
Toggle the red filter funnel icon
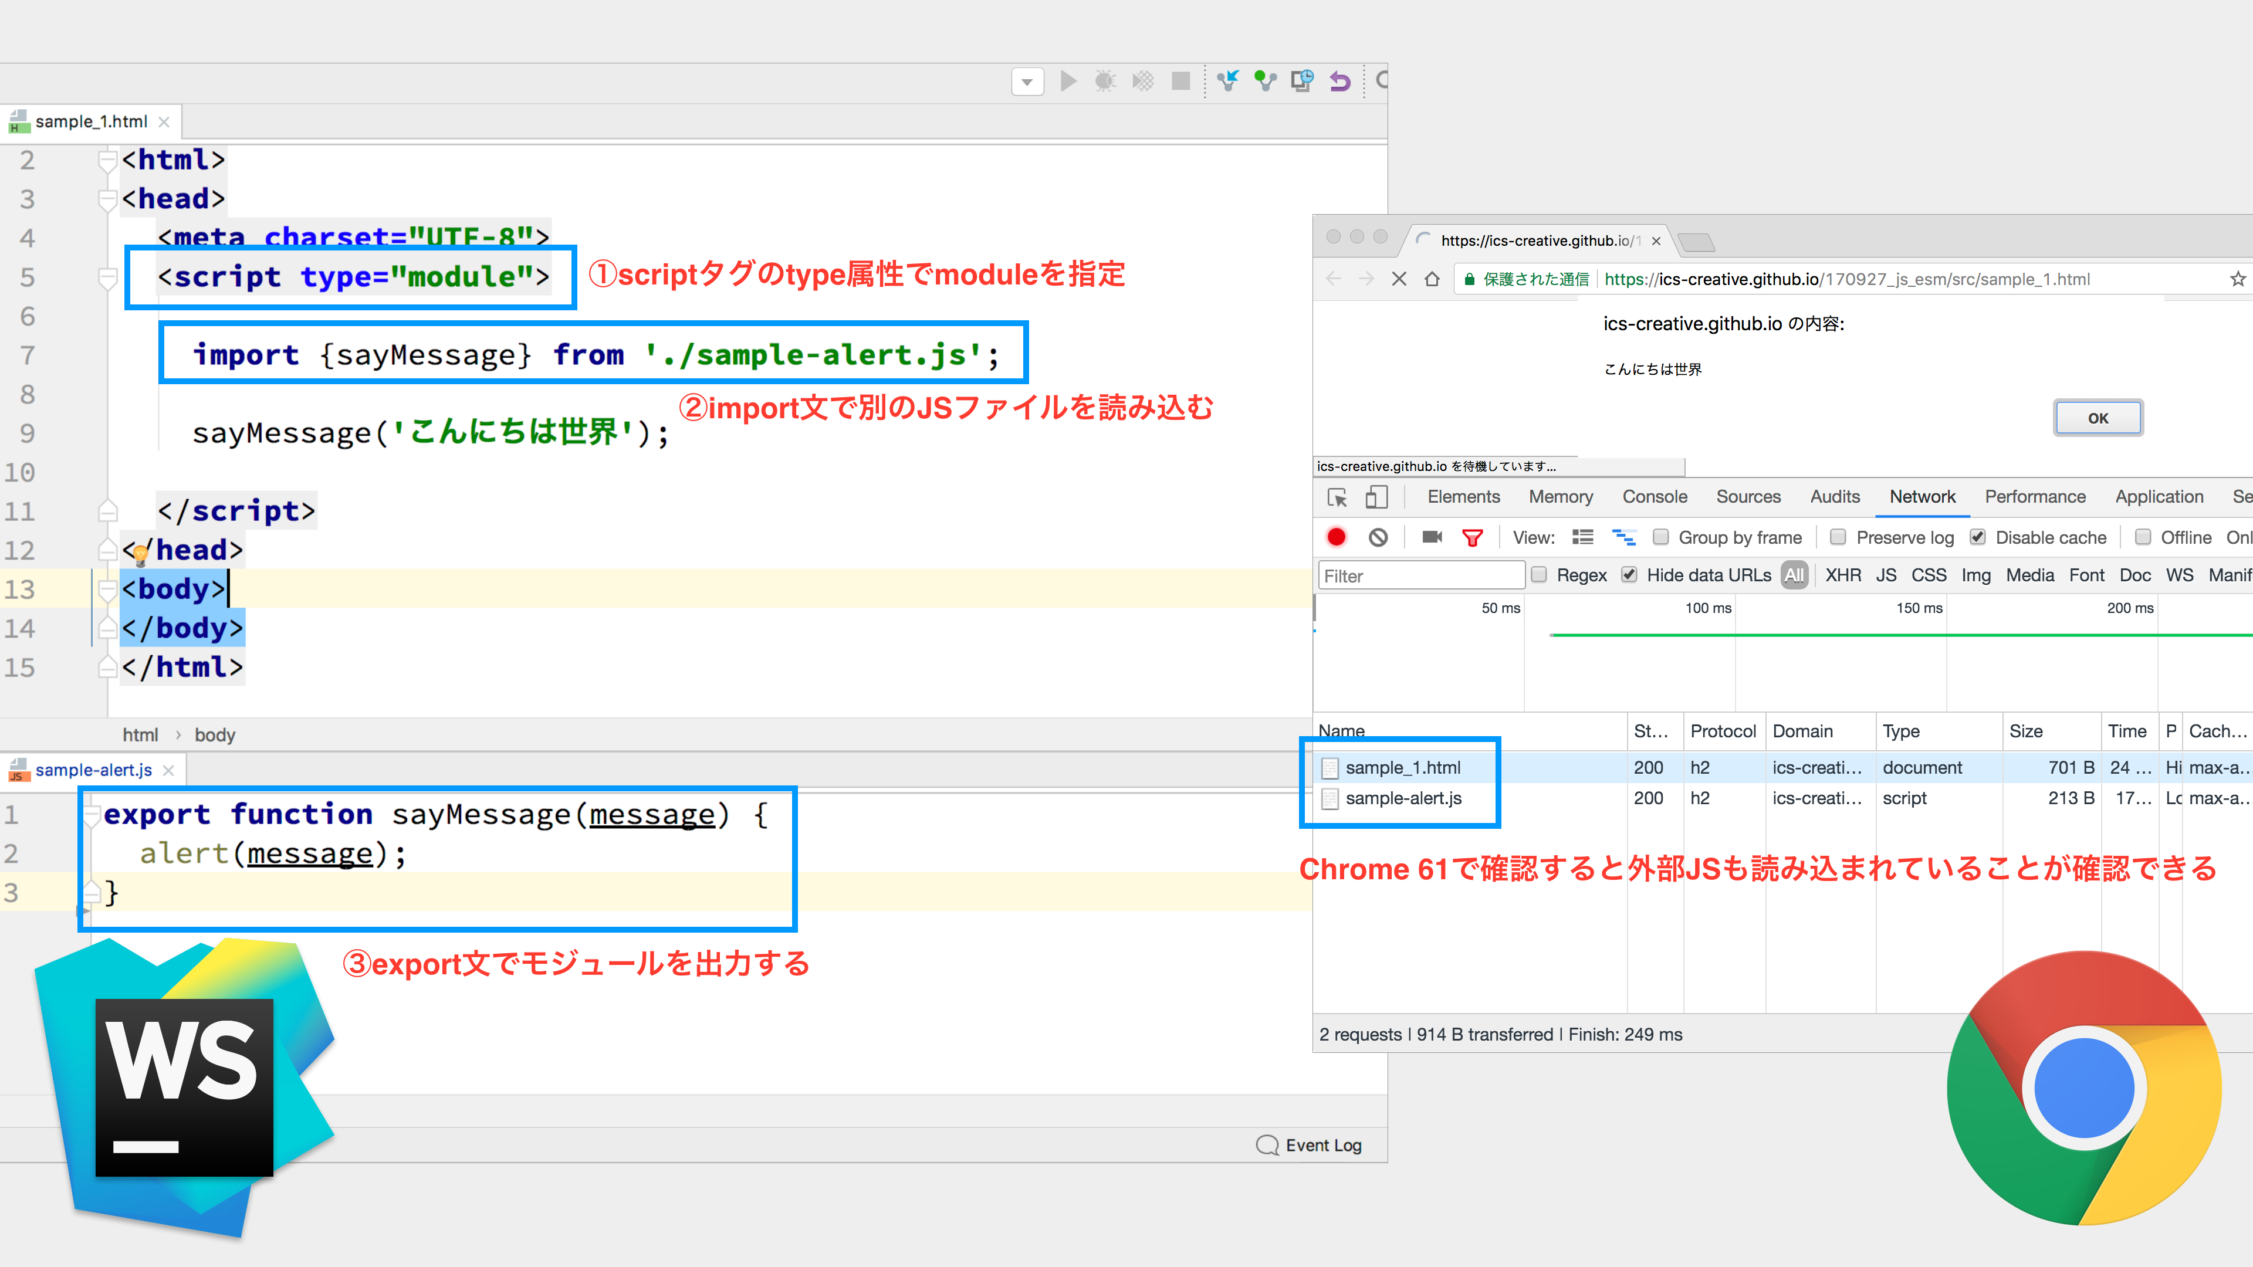click(1473, 537)
